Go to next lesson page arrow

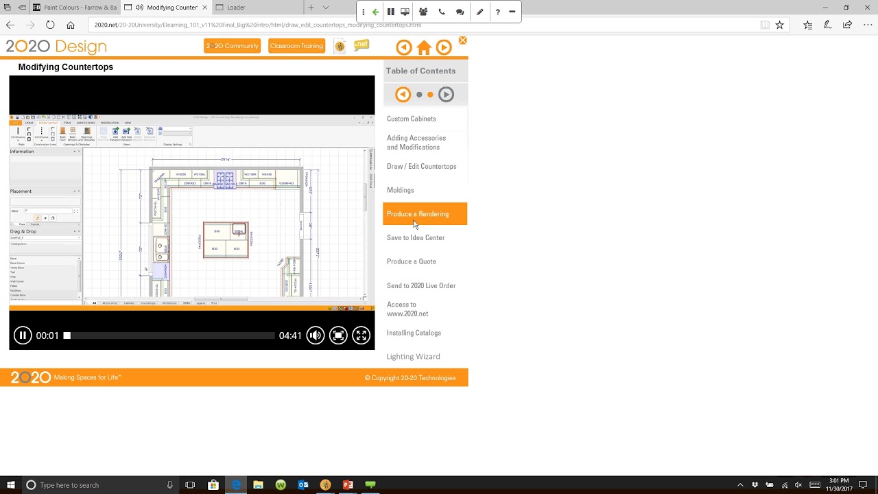pos(444,47)
